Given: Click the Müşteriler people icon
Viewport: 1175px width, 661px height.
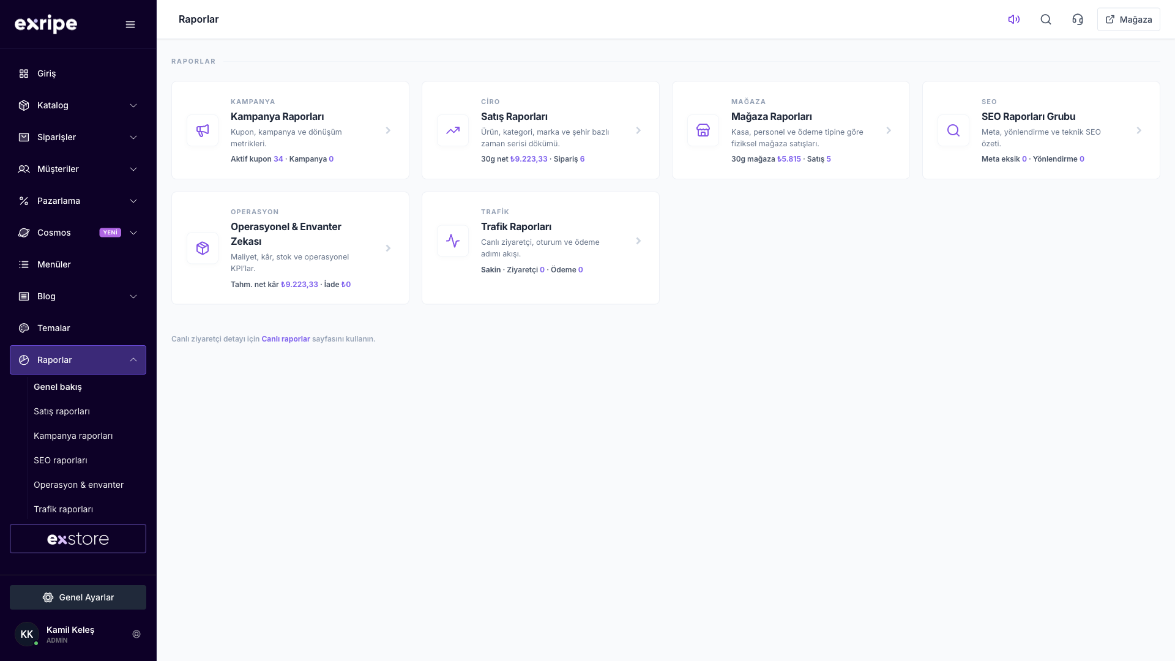Looking at the screenshot, I should 24,169.
